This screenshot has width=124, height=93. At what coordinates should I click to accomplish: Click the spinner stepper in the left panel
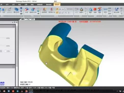[x=1, y=51]
